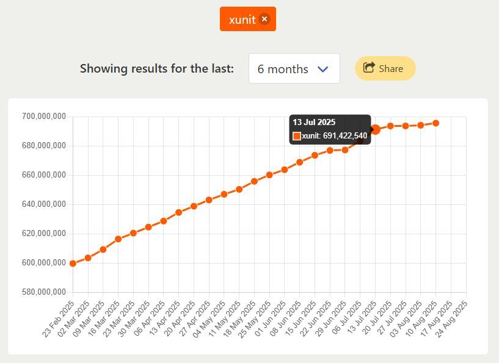The image size is (499, 363).
Task: Click the 640,000,000 y-axis label
Action: point(44,204)
